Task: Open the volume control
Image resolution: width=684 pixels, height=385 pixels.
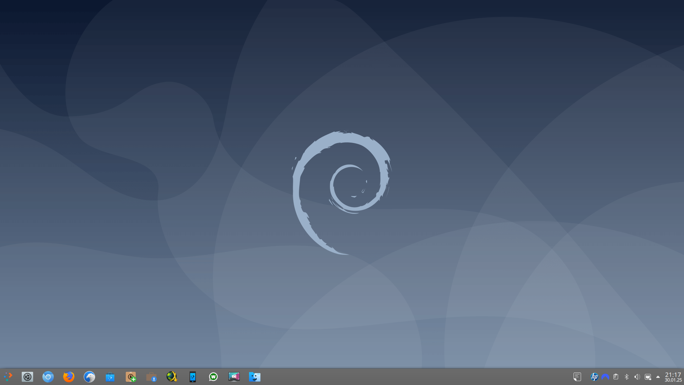Action: [x=637, y=377]
